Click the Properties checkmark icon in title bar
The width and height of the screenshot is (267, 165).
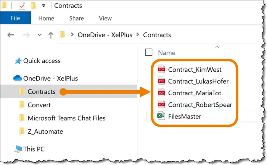click(x=22, y=6)
